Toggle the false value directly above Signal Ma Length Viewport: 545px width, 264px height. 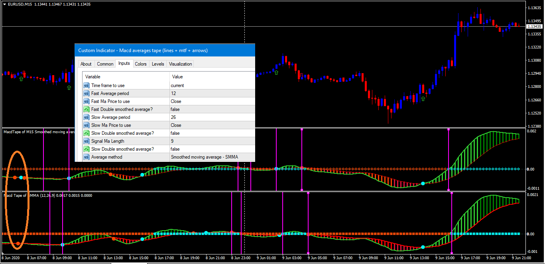click(x=175, y=133)
